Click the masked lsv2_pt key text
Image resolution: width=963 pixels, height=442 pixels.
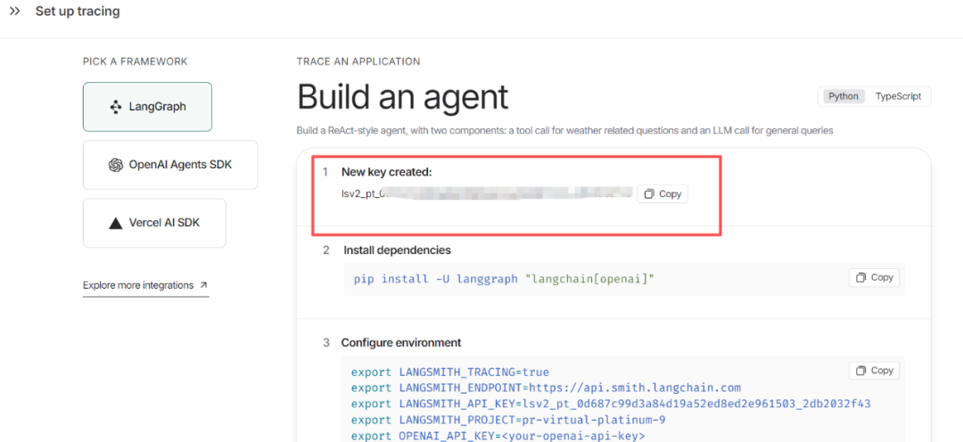[487, 194]
